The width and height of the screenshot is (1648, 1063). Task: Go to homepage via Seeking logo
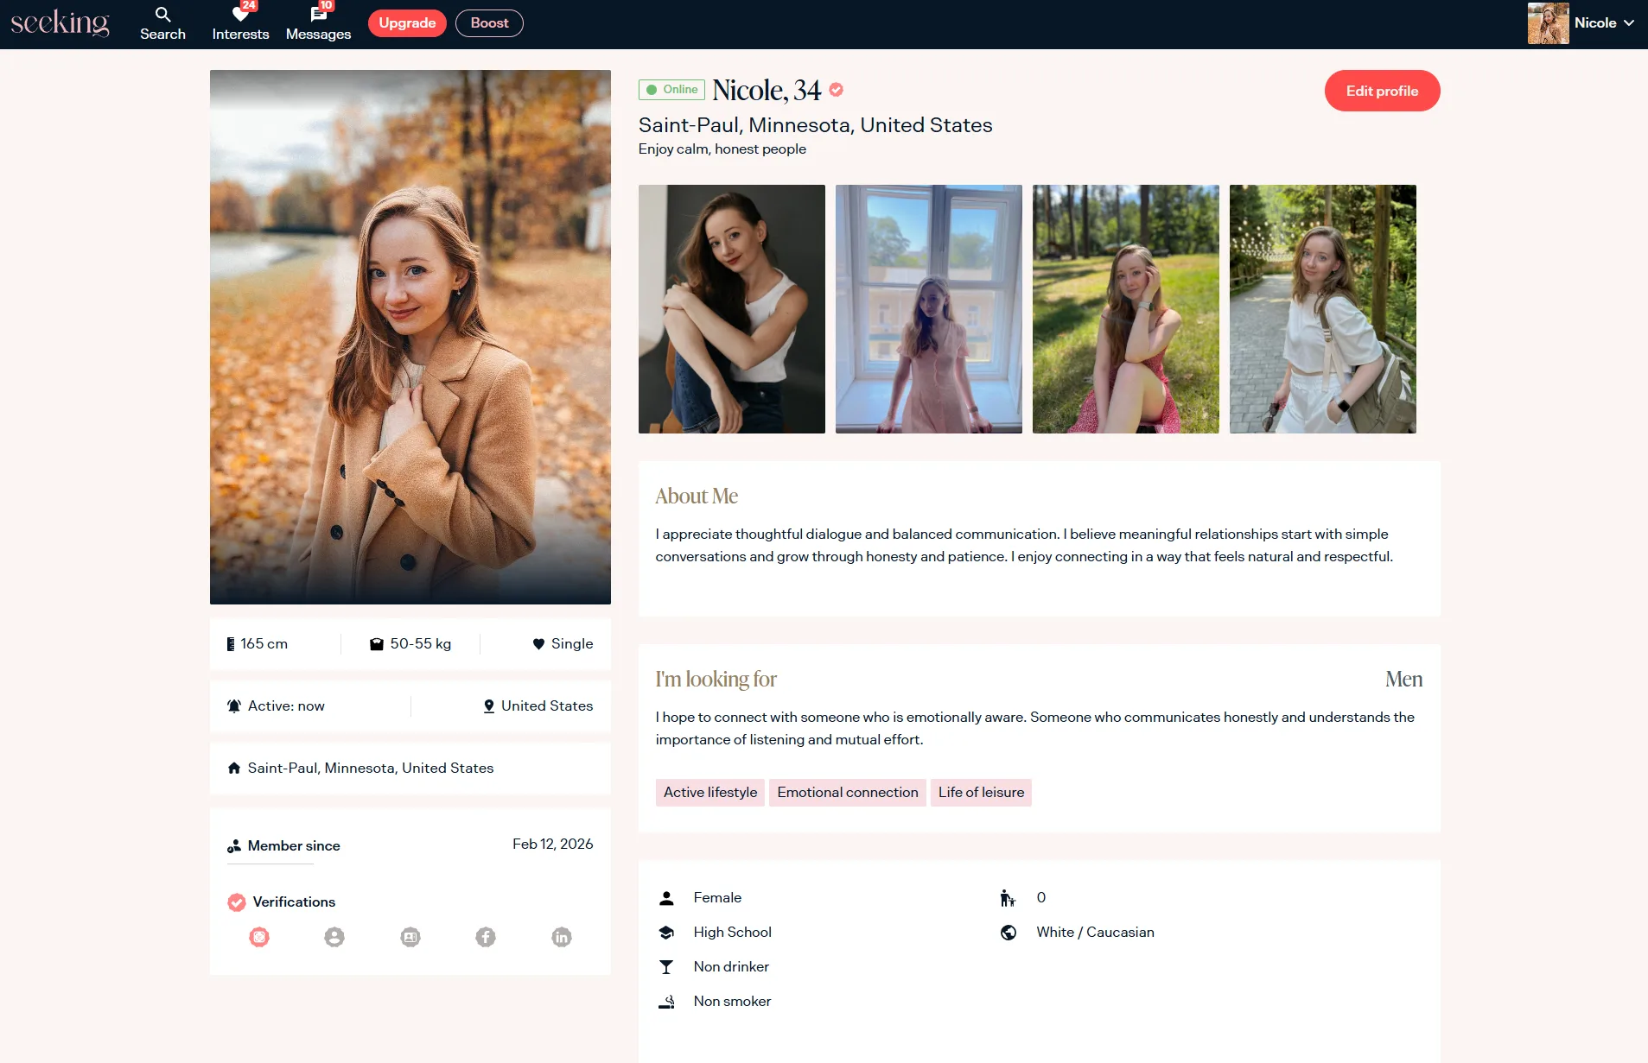(x=60, y=23)
